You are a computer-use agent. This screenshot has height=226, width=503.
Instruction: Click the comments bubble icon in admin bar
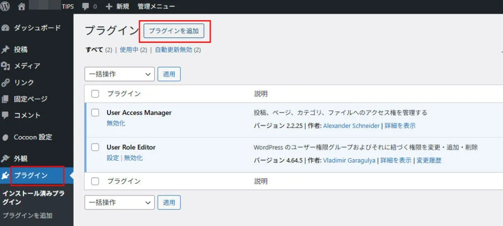pos(86,7)
